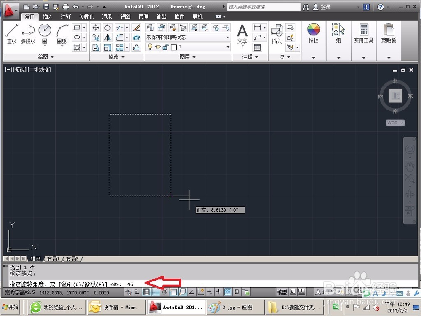Click the Stretch tool icon
The width and height of the screenshot is (421, 316).
point(96,48)
